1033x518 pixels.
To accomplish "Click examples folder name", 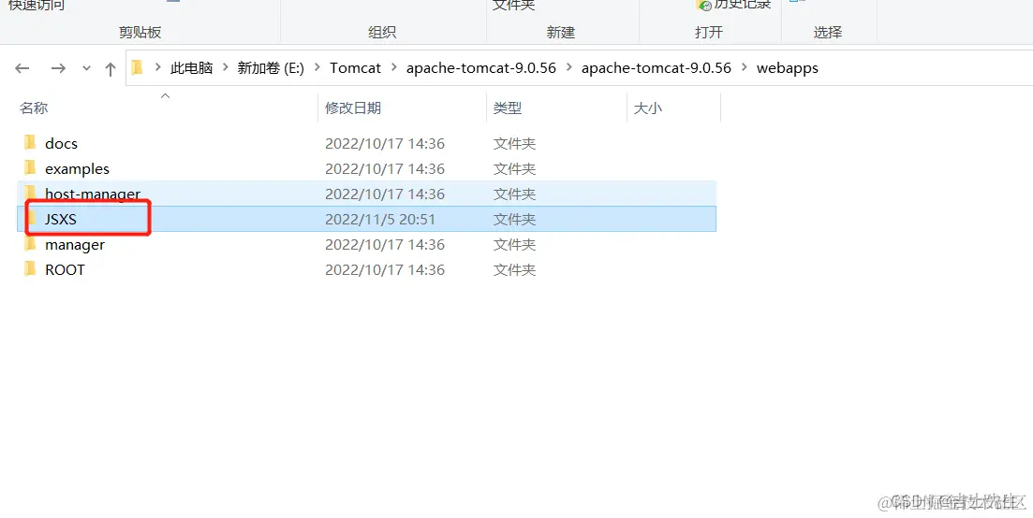I will coord(77,169).
